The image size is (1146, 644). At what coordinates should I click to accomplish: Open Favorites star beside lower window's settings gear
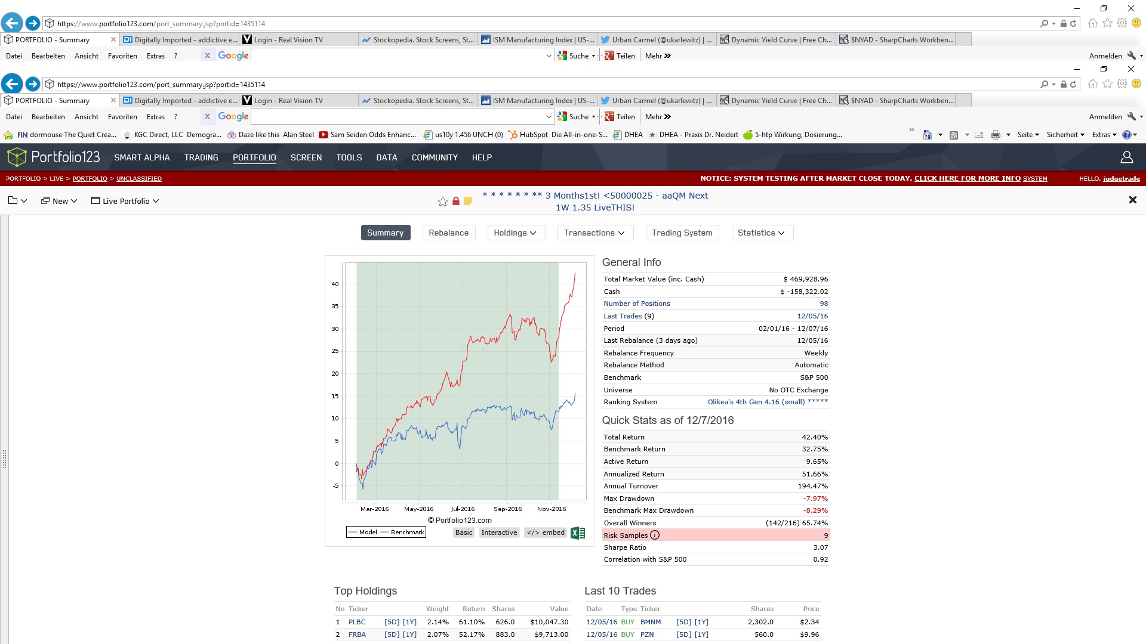tap(1108, 84)
